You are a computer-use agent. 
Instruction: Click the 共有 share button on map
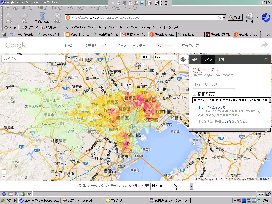point(146,57)
